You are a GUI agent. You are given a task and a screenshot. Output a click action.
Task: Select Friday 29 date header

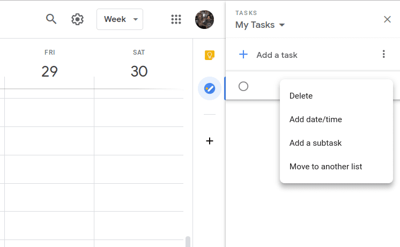[x=49, y=71]
